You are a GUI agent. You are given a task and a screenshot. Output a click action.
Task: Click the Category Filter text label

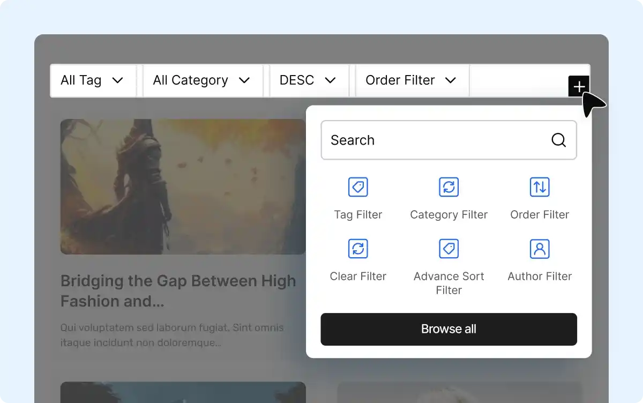tap(448, 215)
